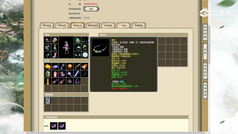
Task: Click the scrollbar up arrow
Action: (x=209, y=1)
